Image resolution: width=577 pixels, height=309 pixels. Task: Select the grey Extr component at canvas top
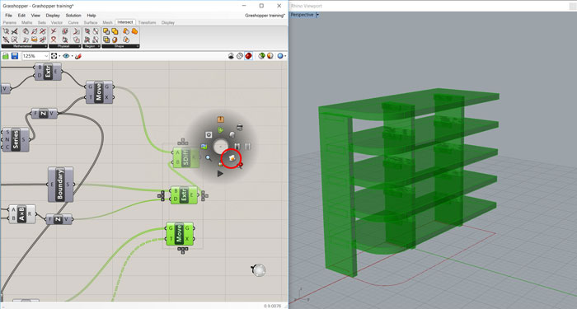[48, 72]
